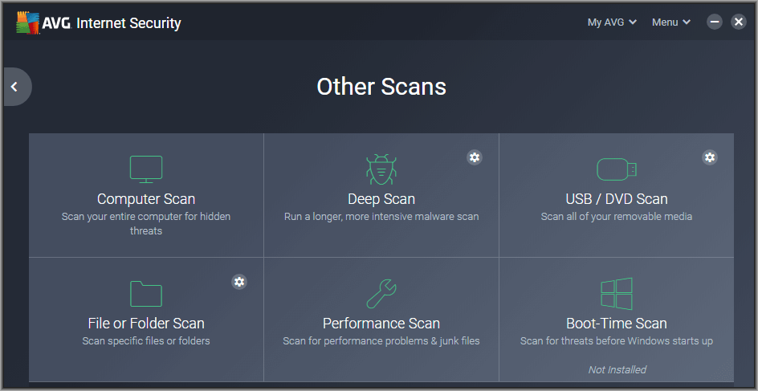Open Deep Scan settings gear
758x391 pixels.
tap(475, 157)
